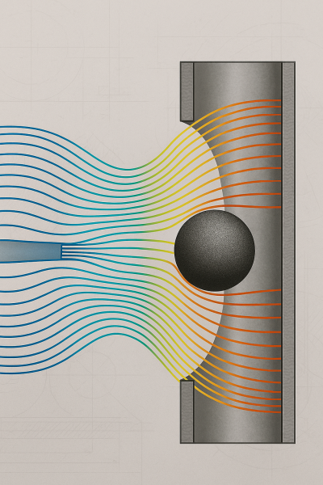The height and width of the screenshot is (485, 323).
Task: Select the topmost orange streamline end
Action: click(278, 100)
